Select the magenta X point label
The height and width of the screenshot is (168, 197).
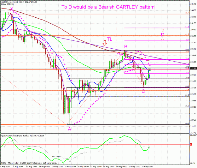click(x=12, y=9)
